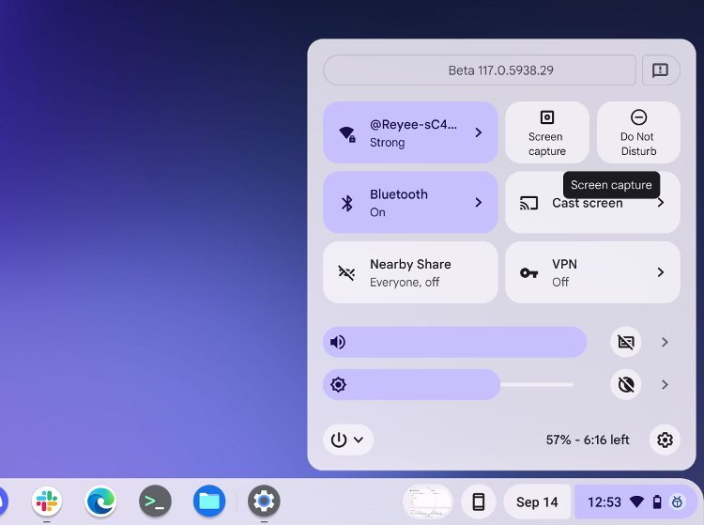
Task: Open the Settings app on the shelf
Action: [x=264, y=502]
